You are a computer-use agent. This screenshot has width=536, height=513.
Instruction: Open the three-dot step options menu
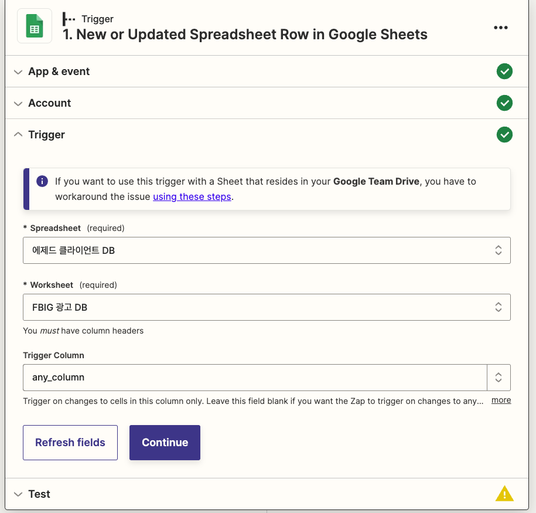(x=500, y=28)
